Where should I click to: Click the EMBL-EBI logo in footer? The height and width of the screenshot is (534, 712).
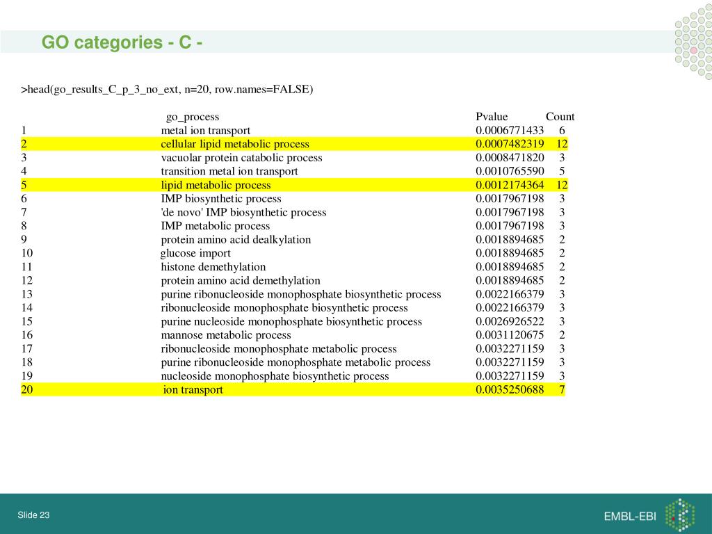649,515
